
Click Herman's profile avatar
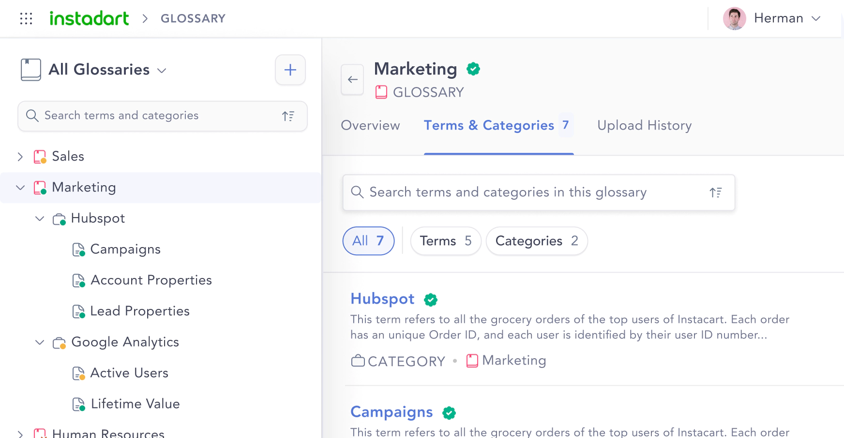coord(734,18)
